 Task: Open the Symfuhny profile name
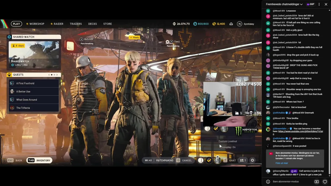tap(249, 24)
